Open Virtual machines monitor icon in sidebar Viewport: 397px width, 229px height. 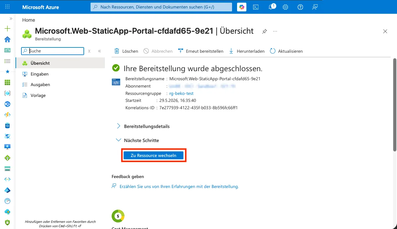[x=8, y=147]
